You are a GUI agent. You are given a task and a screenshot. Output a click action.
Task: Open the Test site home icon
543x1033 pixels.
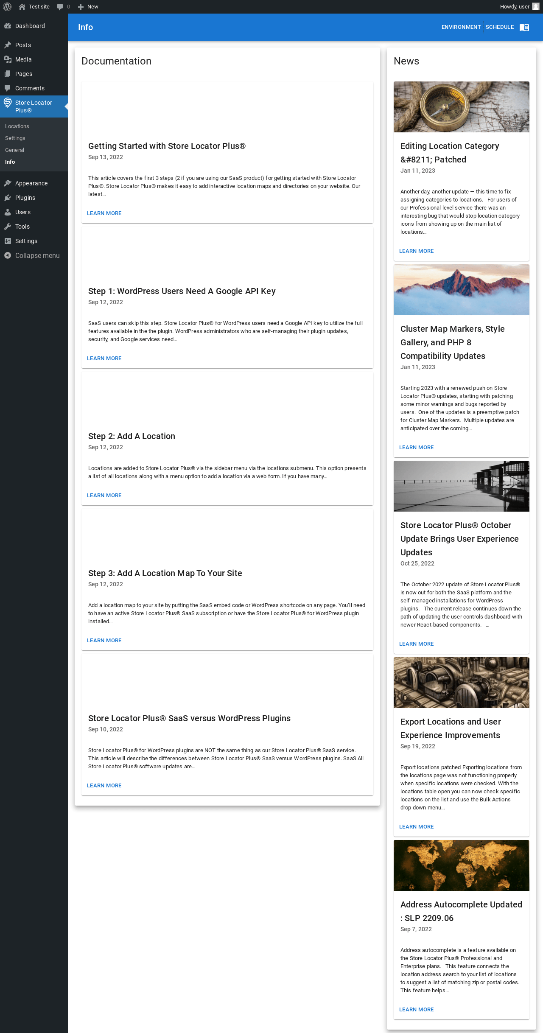pyautogui.click(x=22, y=7)
